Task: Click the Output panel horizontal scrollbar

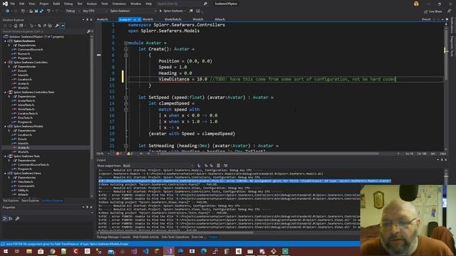Action: coord(176,233)
